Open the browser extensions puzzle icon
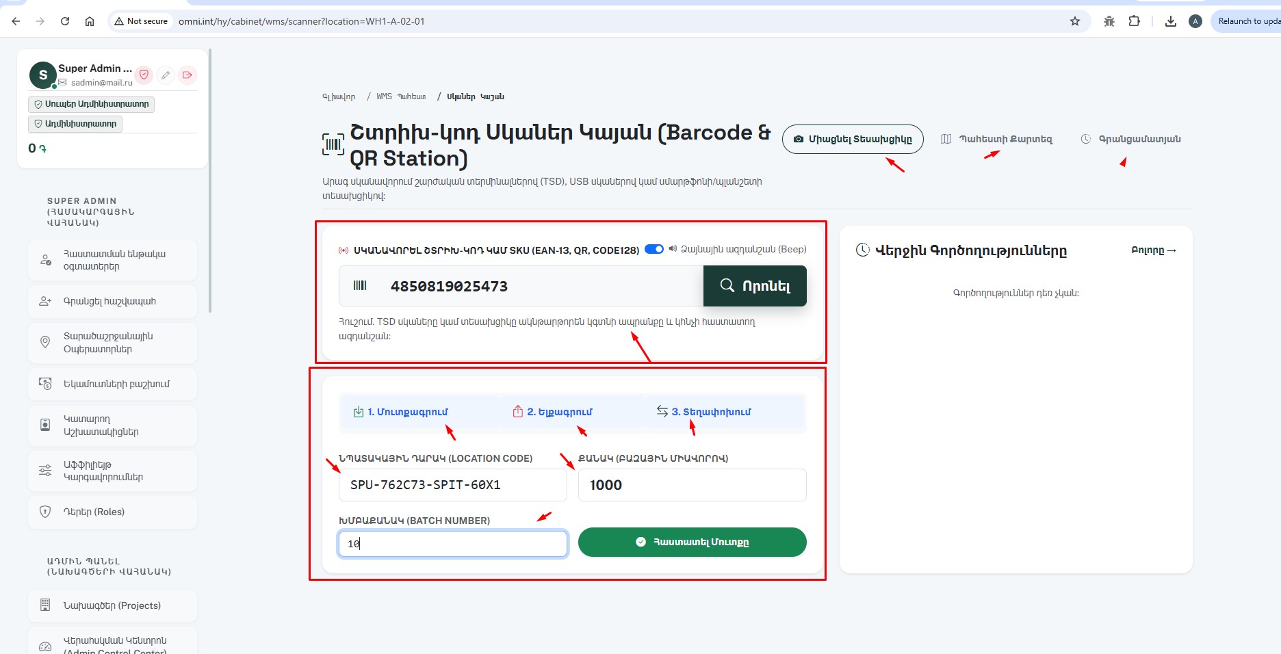This screenshot has width=1281, height=654. [x=1135, y=21]
